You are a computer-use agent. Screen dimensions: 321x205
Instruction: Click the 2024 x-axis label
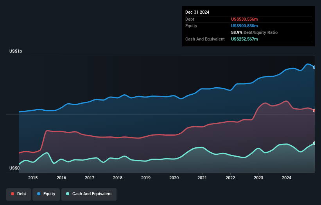(287, 178)
